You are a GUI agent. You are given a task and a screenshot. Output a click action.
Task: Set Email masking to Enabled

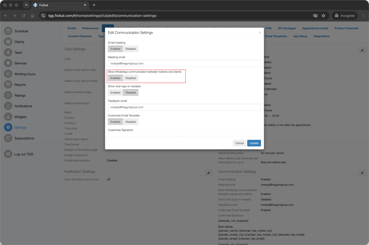tap(115, 49)
